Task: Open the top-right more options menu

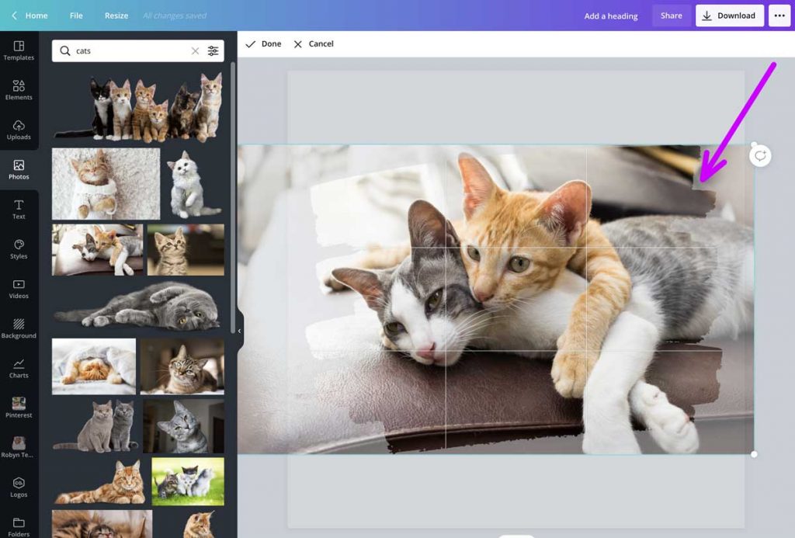Action: pyautogui.click(x=779, y=16)
